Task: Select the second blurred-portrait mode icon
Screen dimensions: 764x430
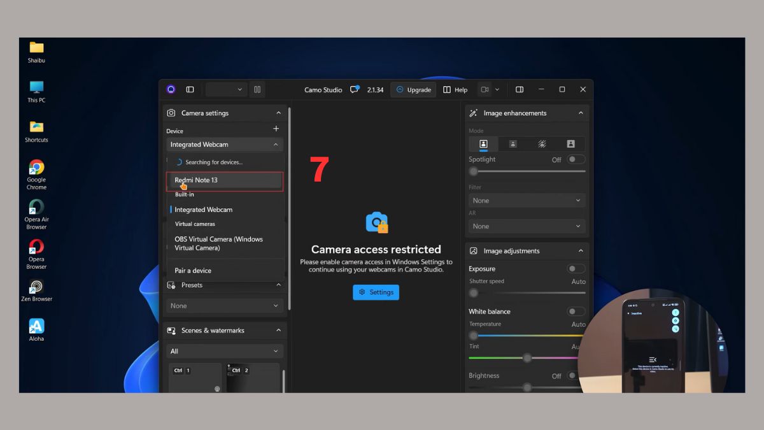Action: (x=513, y=144)
